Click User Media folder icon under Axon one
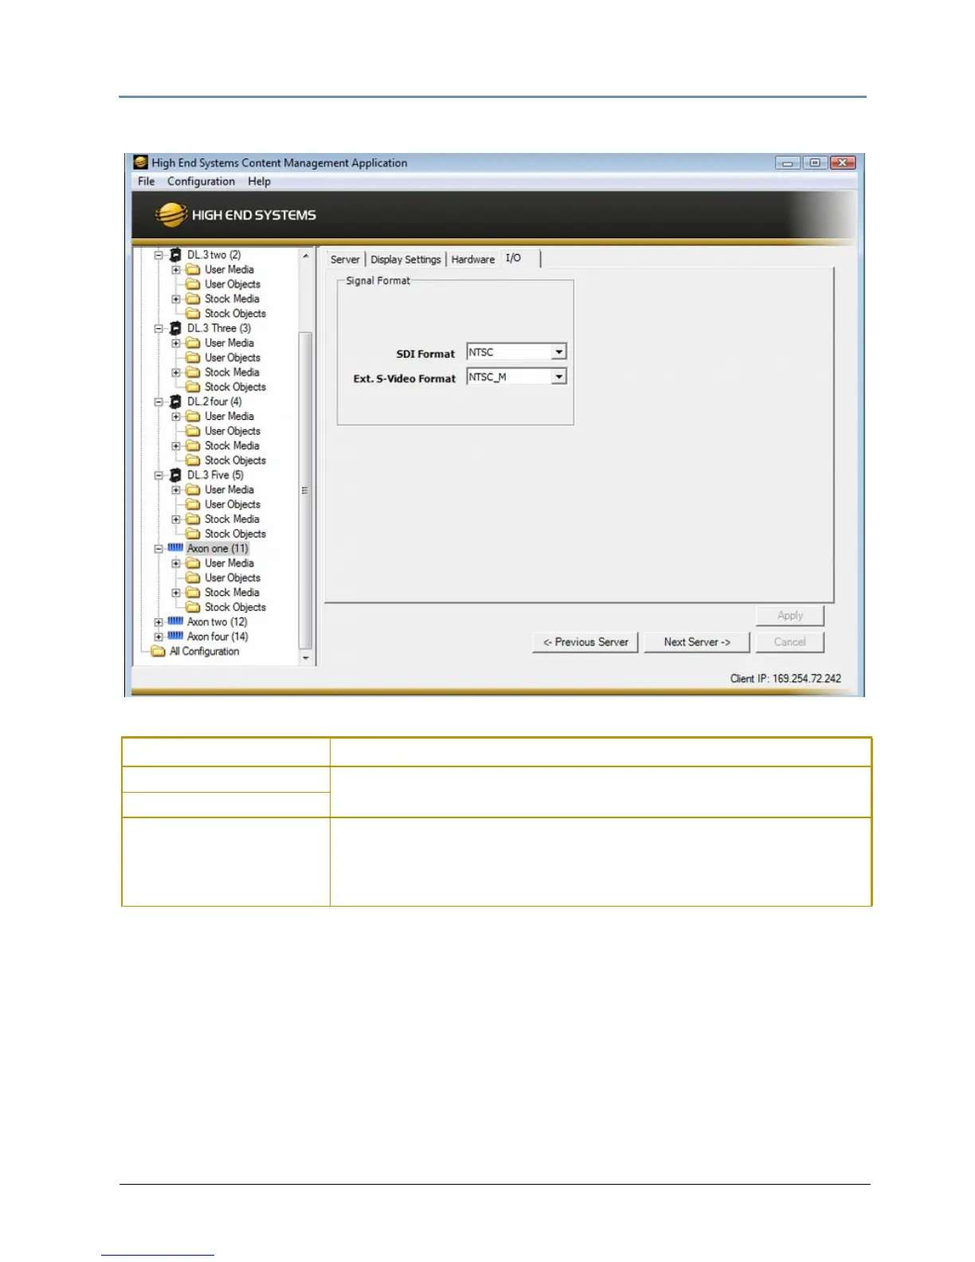The image size is (975, 1262). (193, 563)
